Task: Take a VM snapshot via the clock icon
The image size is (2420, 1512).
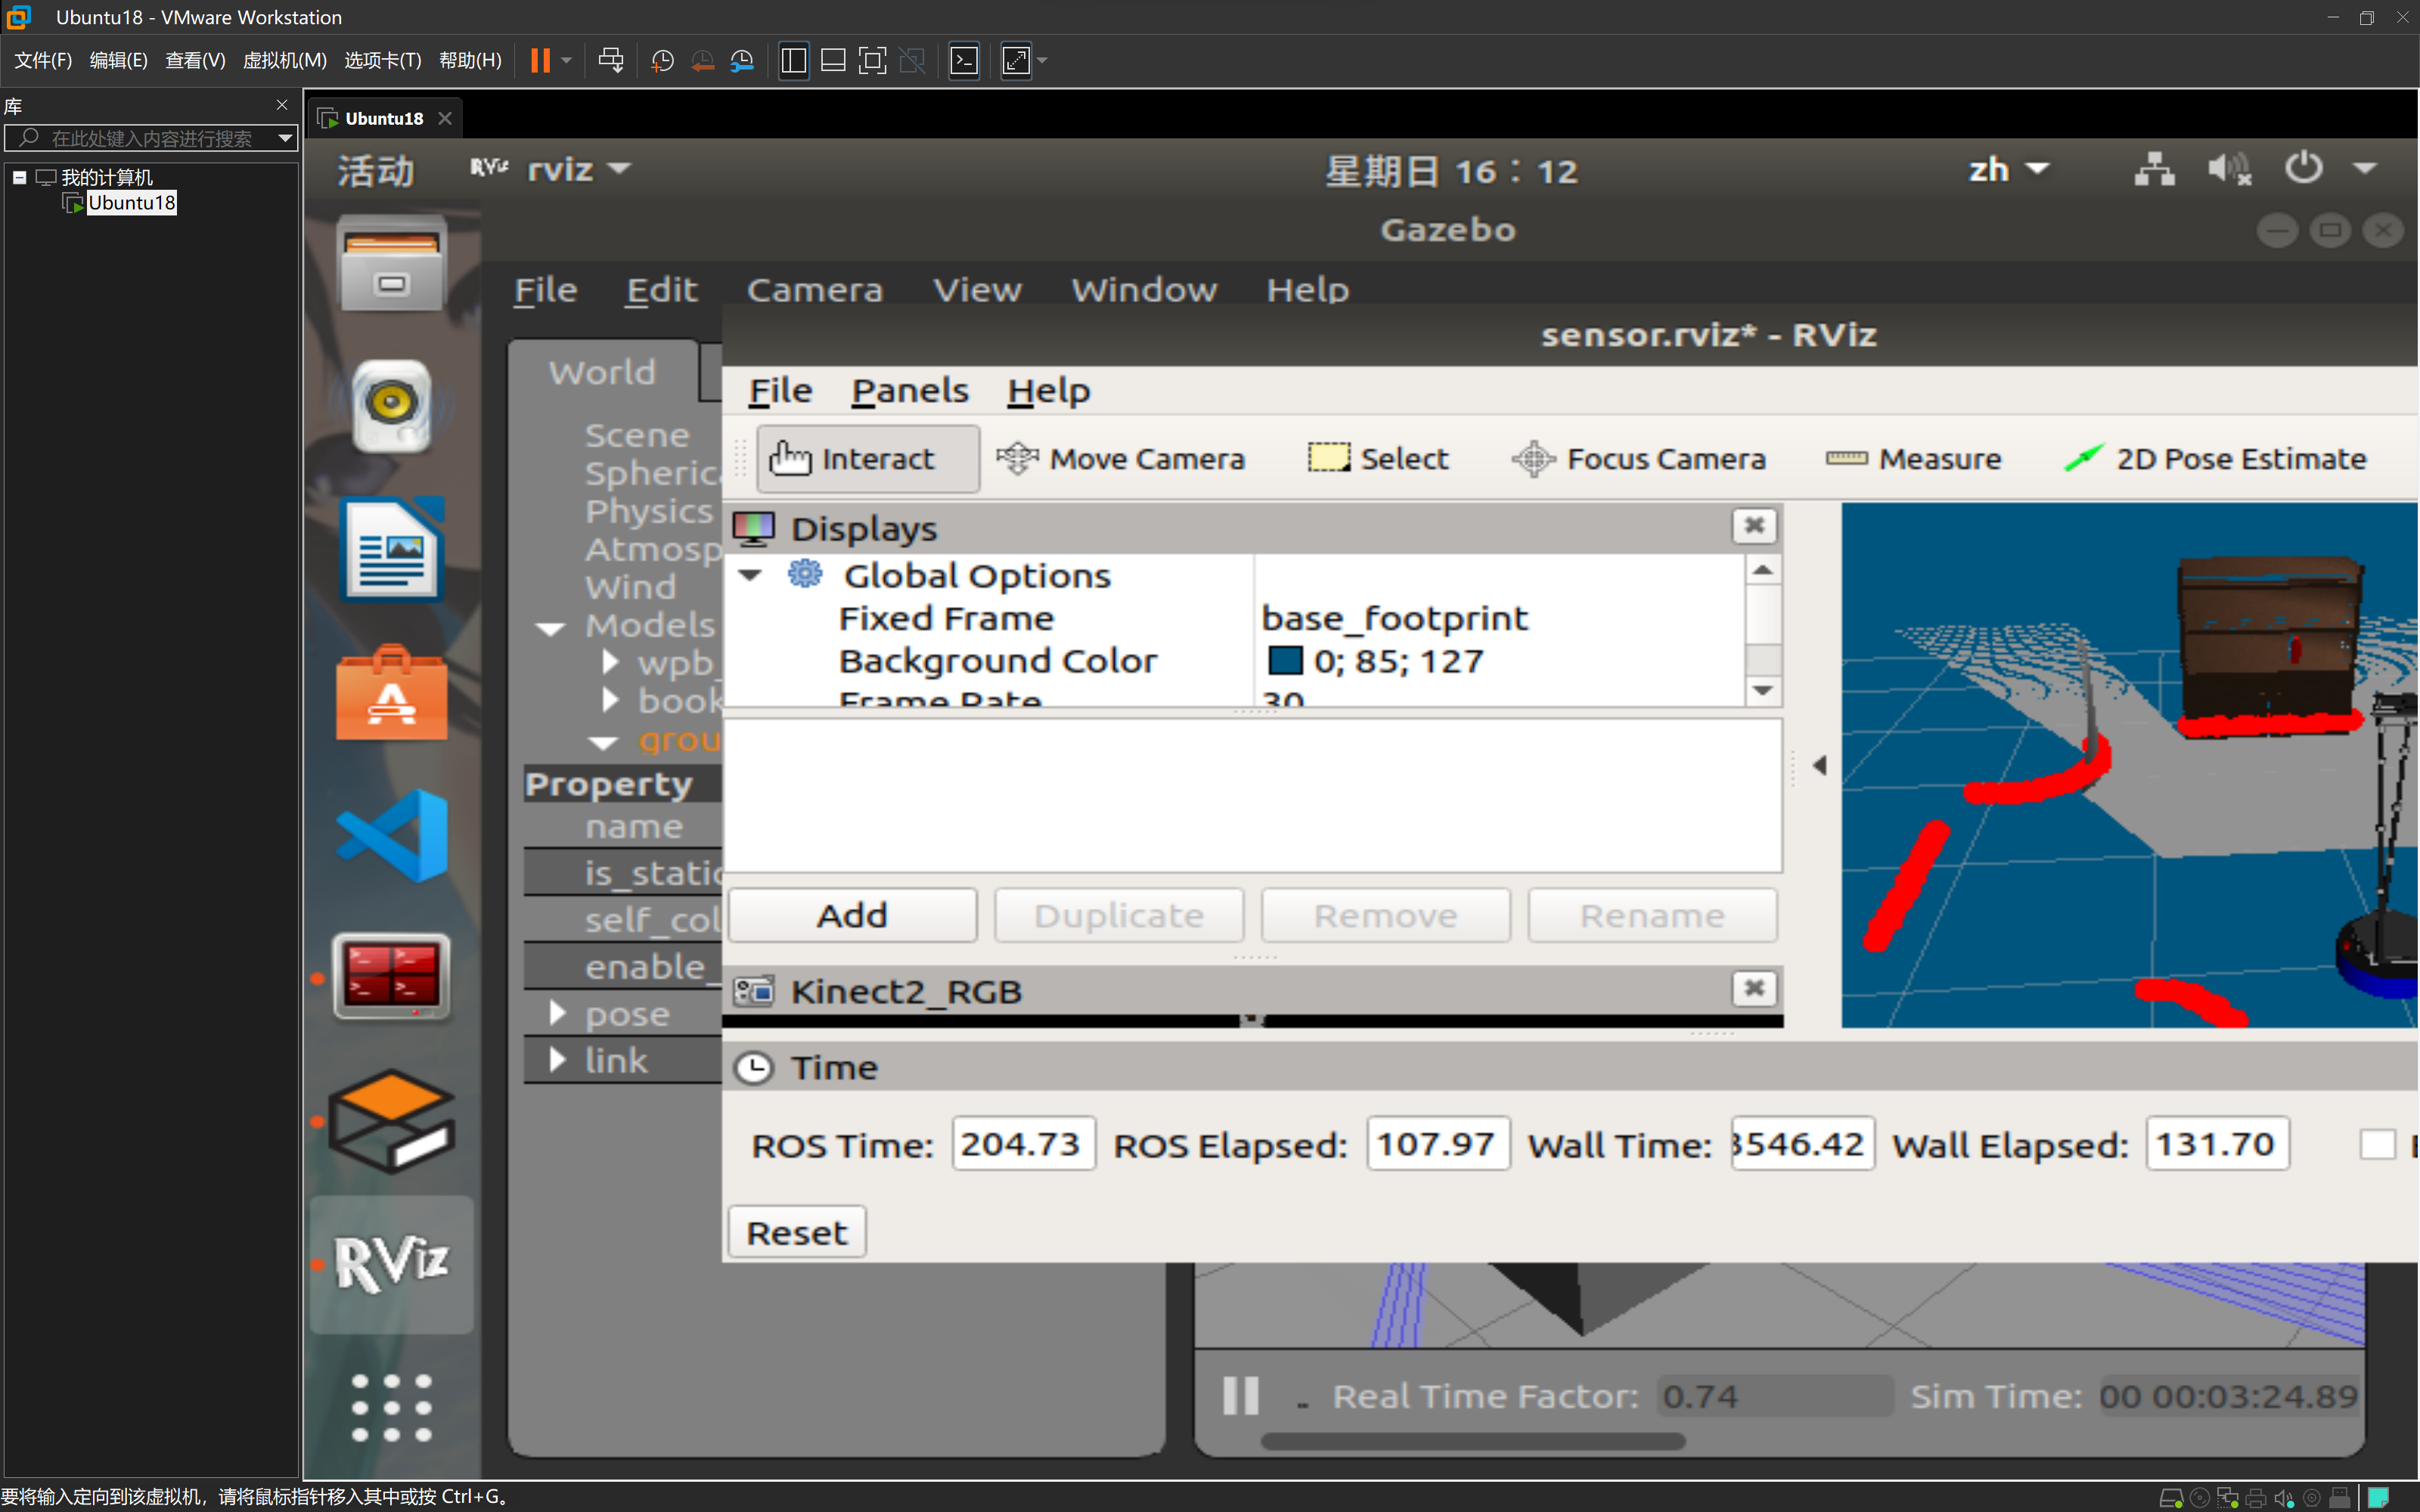Action: pyautogui.click(x=662, y=61)
